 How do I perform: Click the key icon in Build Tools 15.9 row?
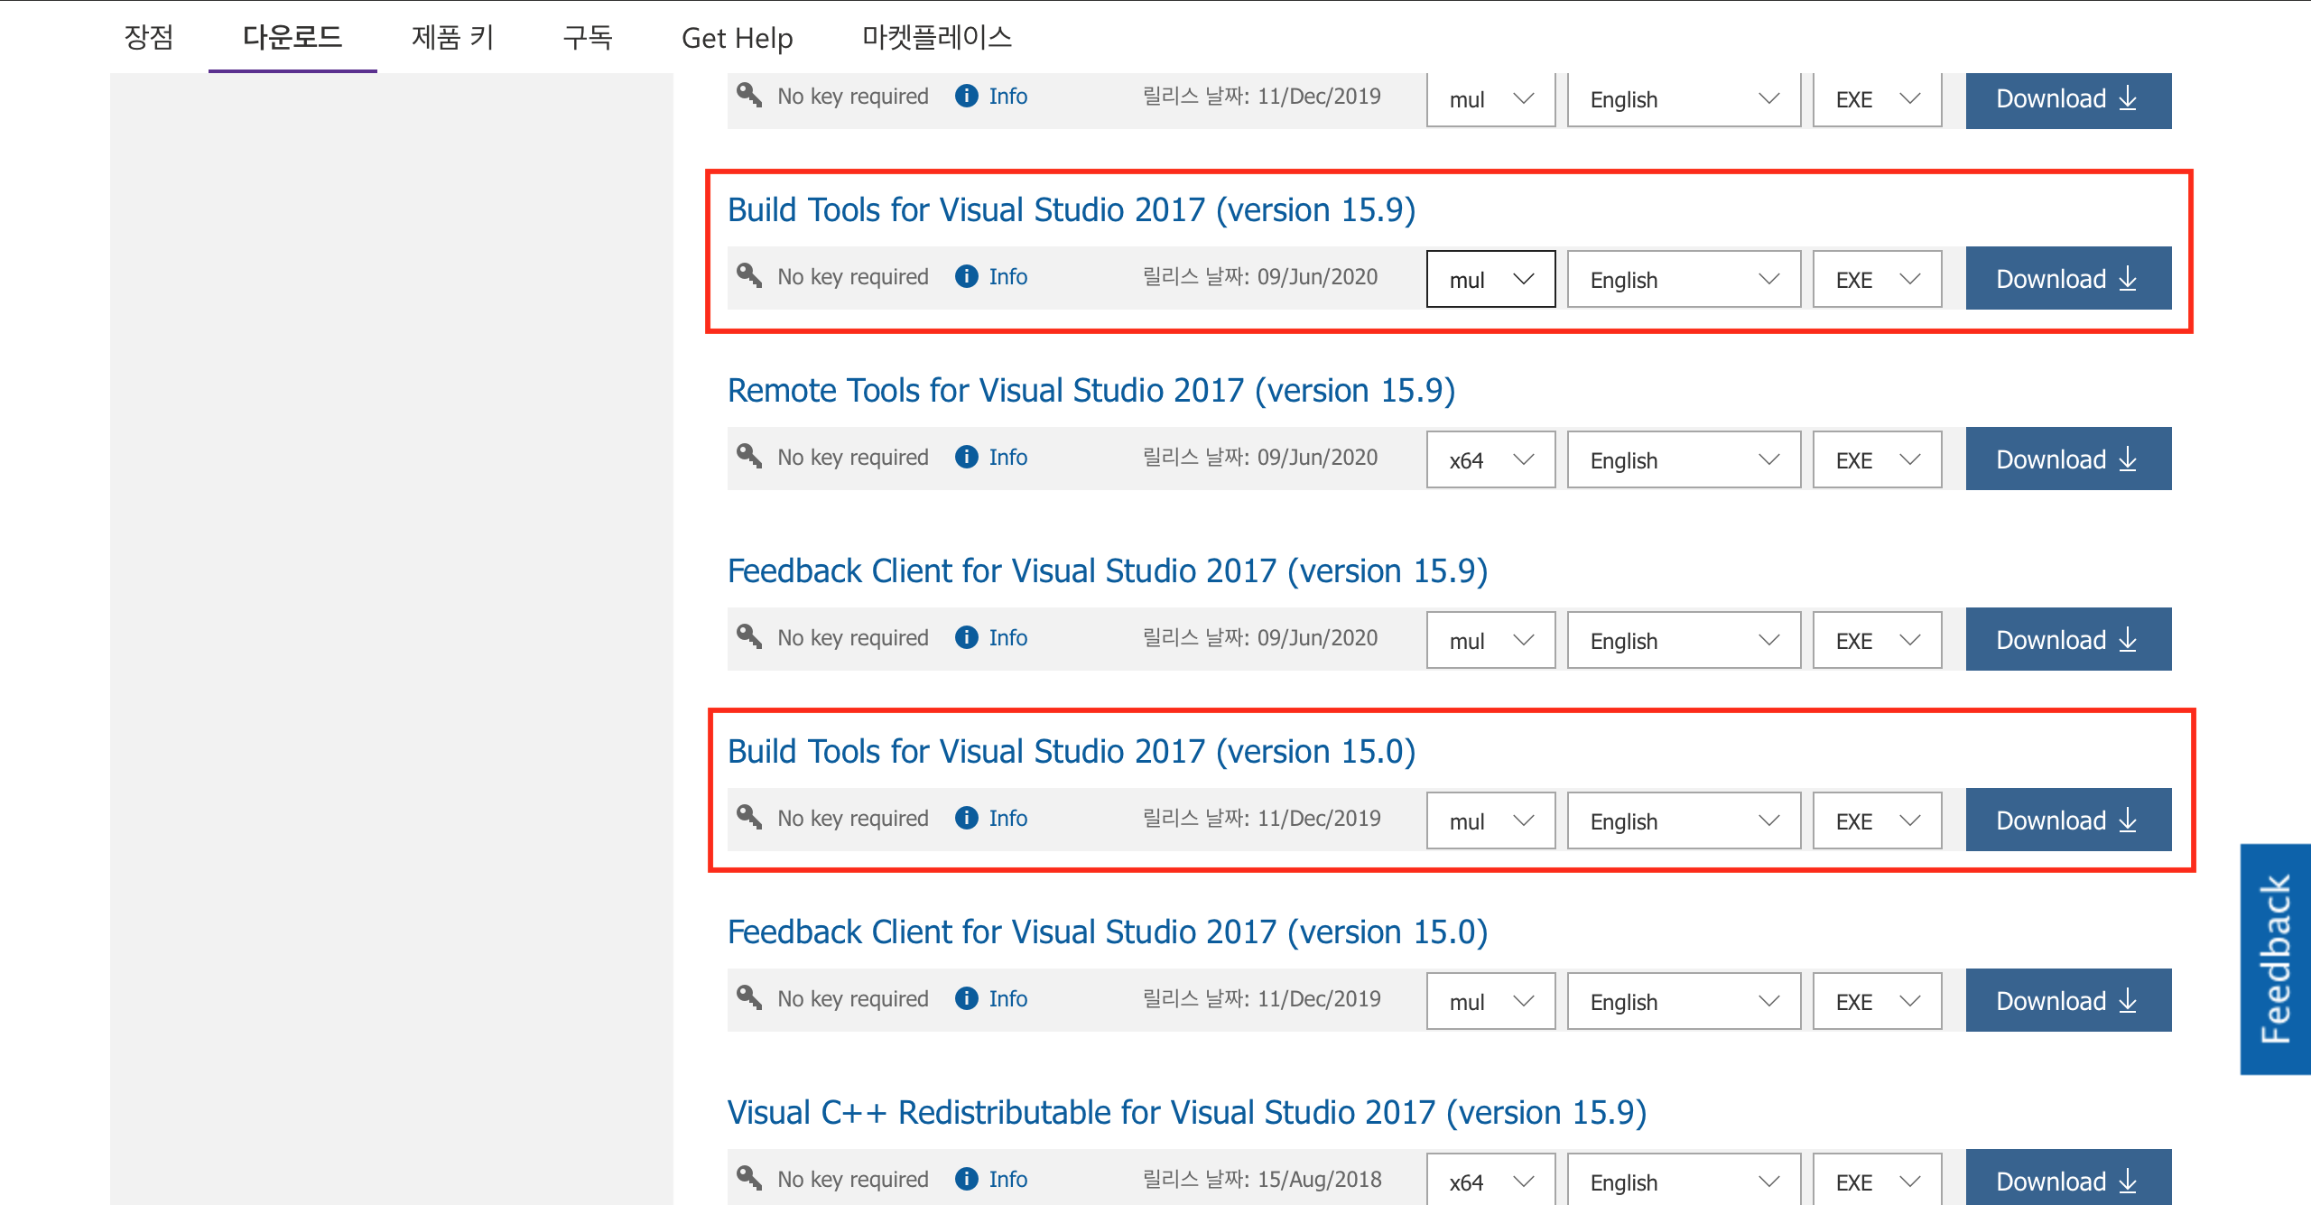749,274
